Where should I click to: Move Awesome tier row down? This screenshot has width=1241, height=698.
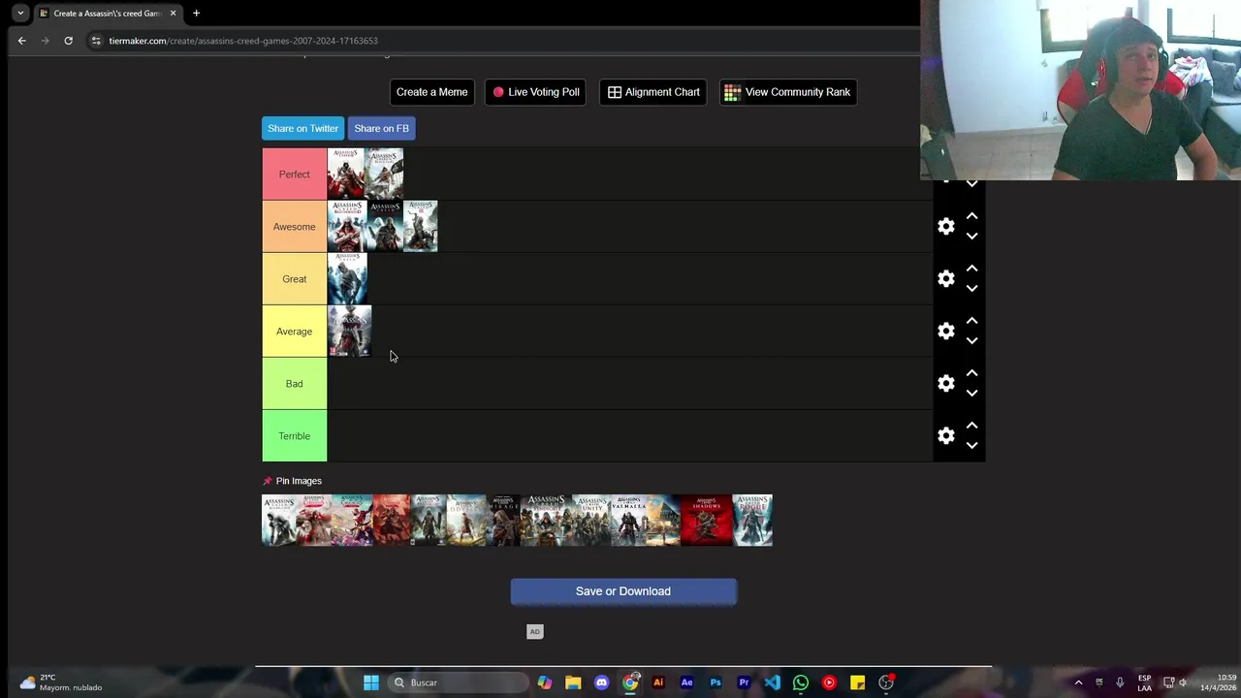[971, 237]
